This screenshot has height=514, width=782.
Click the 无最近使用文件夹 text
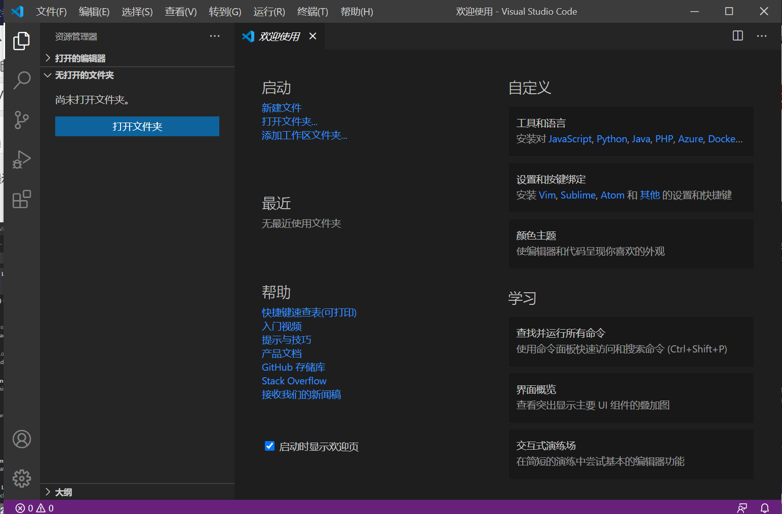(x=301, y=223)
